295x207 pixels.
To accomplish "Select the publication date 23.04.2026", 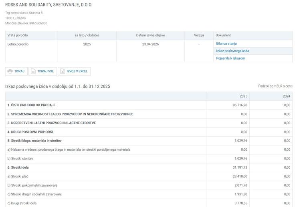I will [151, 44].
